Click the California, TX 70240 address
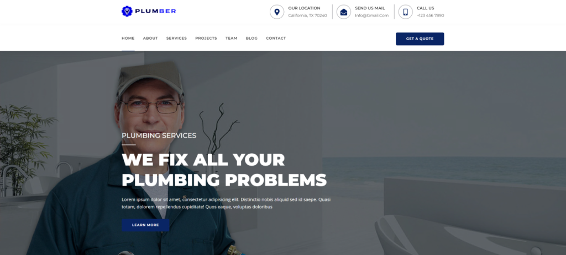 pyautogui.click(x=307, y=15)
